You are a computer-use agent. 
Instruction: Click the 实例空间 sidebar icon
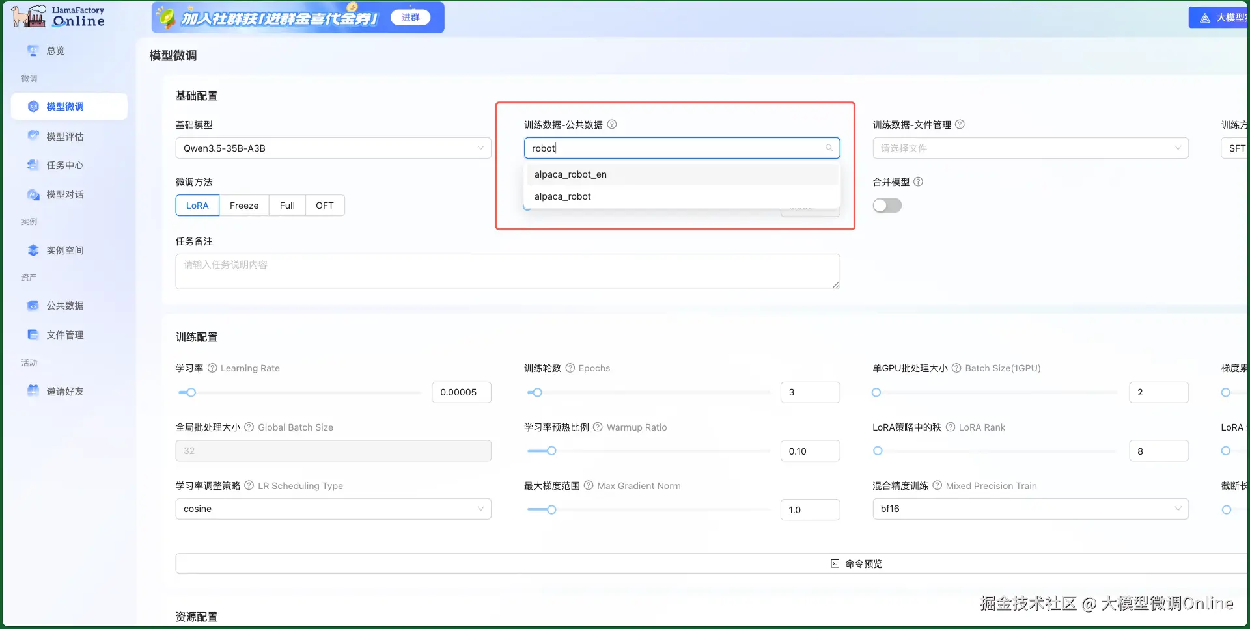pyautogui.click(x=33, y=250)
